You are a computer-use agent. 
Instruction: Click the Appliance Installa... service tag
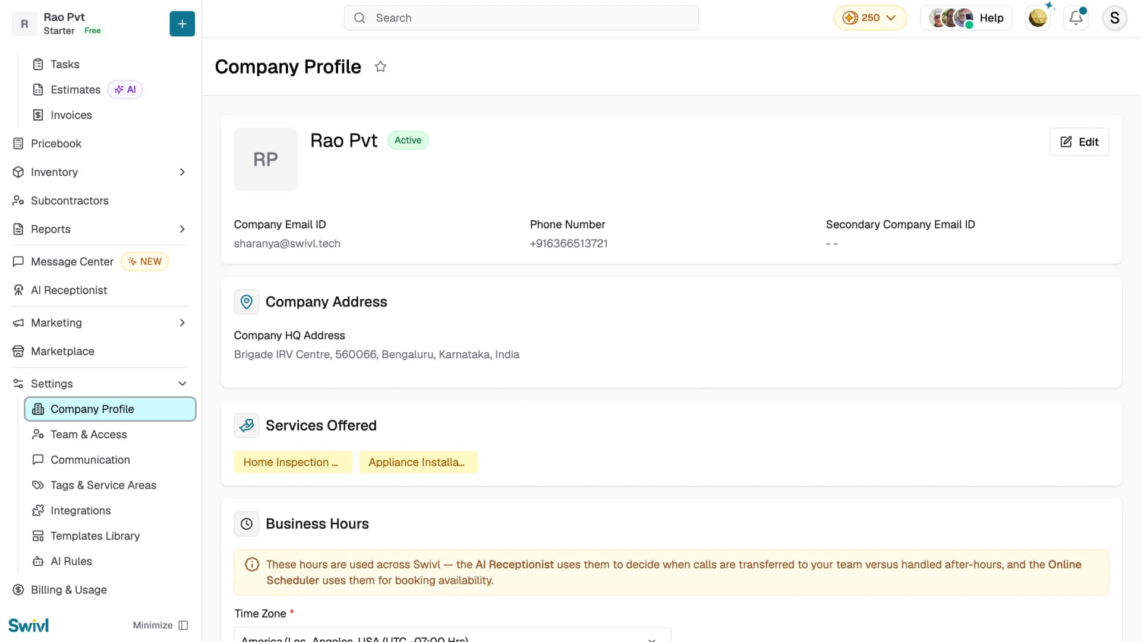click(x=418, y=463)
